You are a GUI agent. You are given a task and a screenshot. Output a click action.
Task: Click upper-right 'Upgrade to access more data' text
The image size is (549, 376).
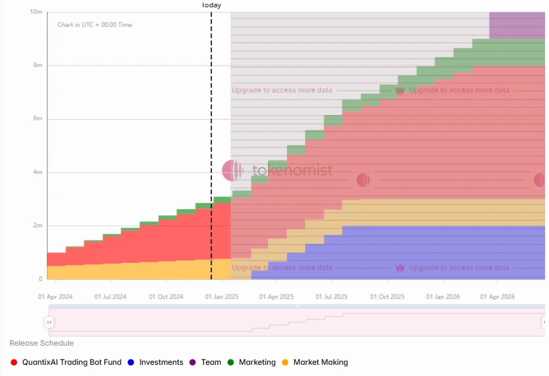[459, 90]
